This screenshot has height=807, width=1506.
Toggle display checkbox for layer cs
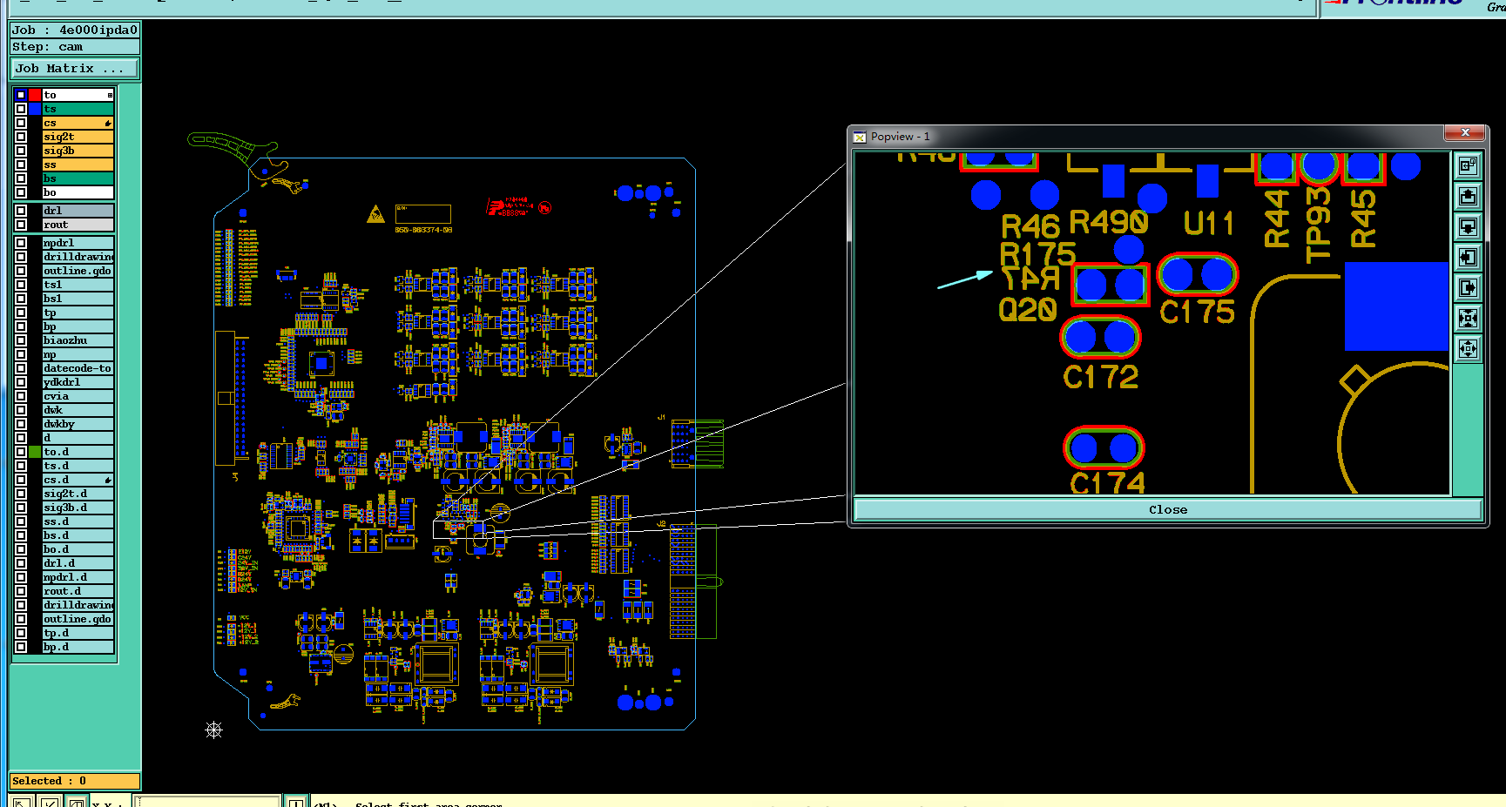pyautogui.click(x=21, y=123)
